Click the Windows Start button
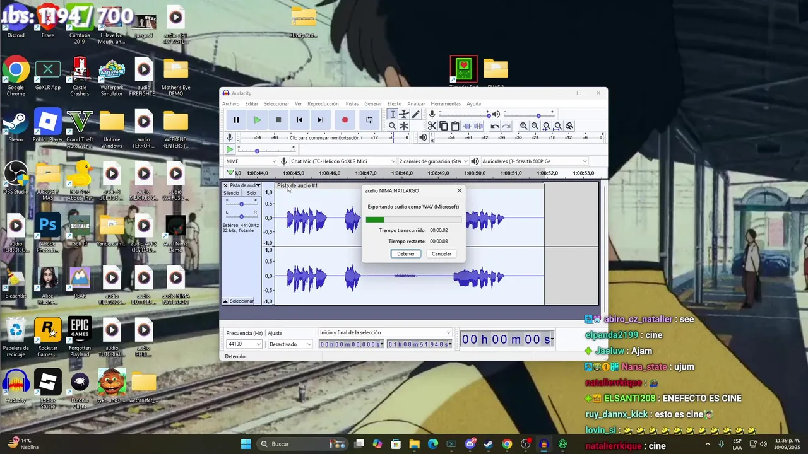808x454 pixels. pos(246,444)
